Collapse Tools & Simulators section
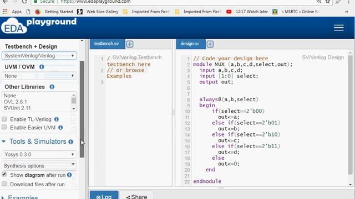The height and width of the screenshot is (199, 355). (3, 142)
